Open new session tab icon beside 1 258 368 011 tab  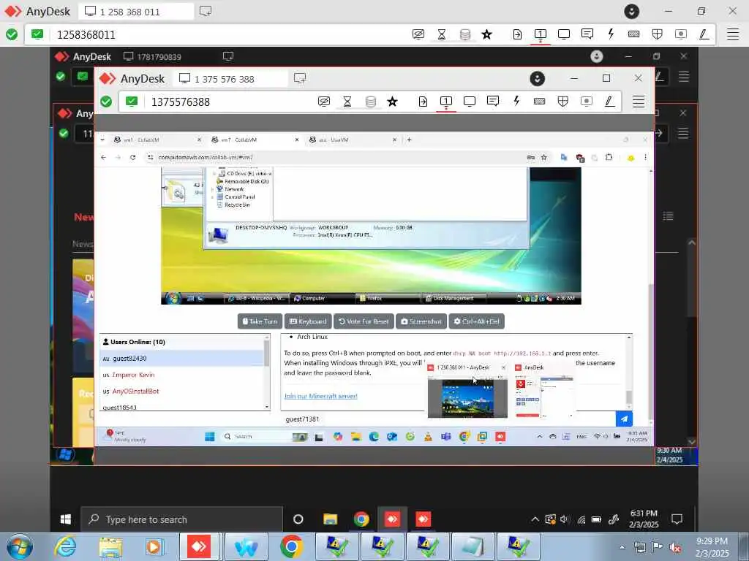coord(206,11)
